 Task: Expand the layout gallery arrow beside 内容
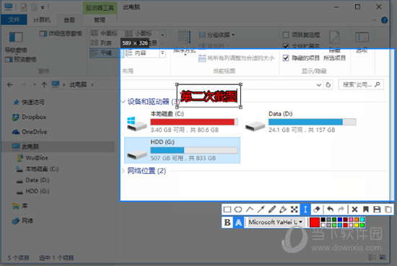click(x=162, y=53)
